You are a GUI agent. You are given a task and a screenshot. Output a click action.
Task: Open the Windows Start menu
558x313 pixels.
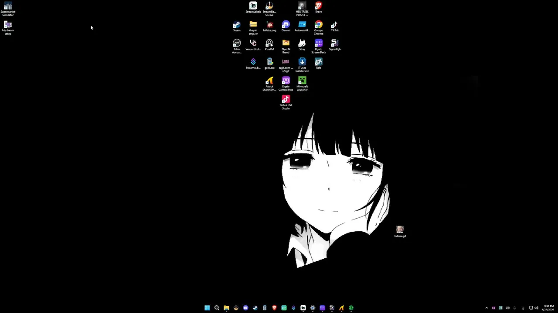(207, 308)
